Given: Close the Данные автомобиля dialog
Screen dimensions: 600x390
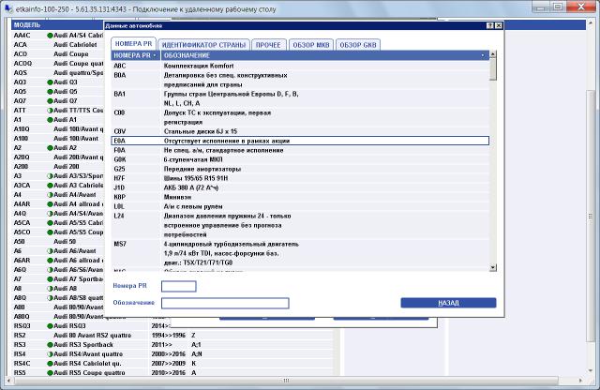Looking at the screenshot, I should (498, 25).
